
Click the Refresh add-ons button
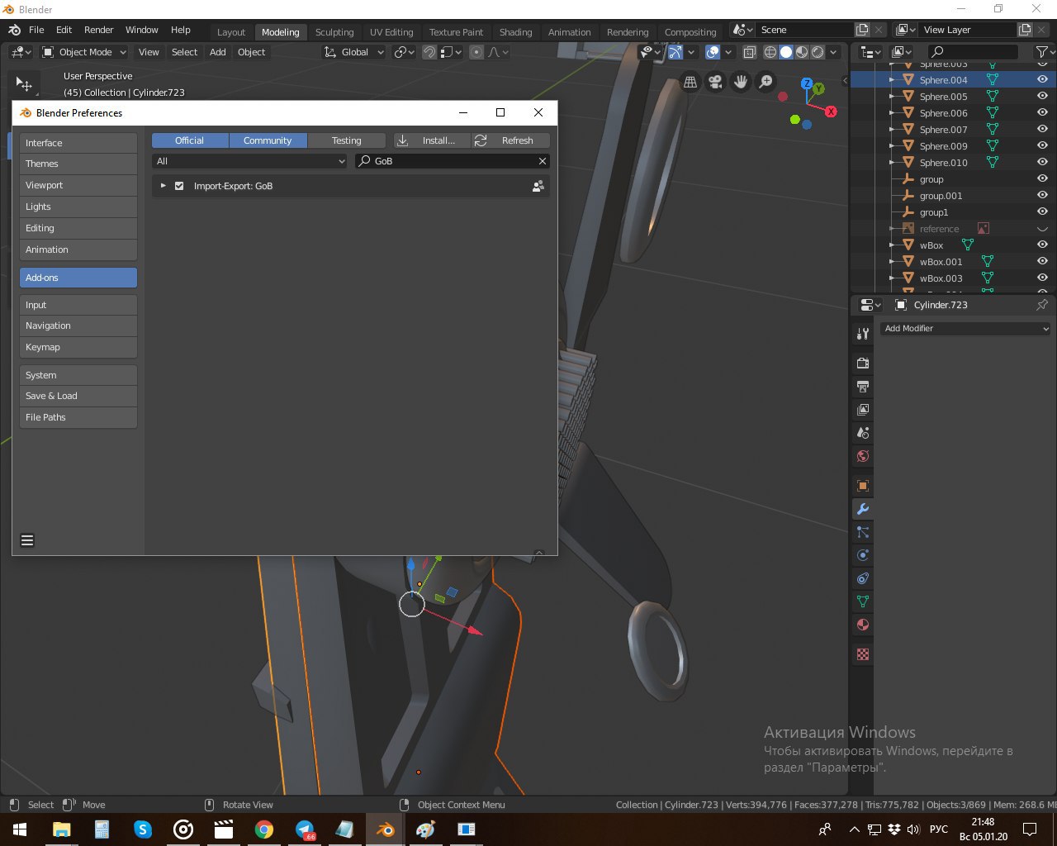(510, 140)
